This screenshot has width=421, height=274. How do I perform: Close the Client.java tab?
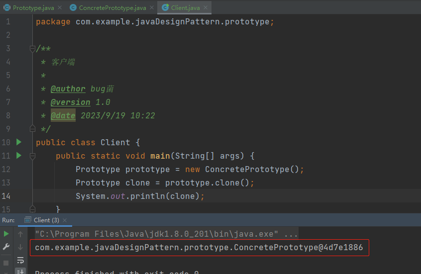coord(206,8)
